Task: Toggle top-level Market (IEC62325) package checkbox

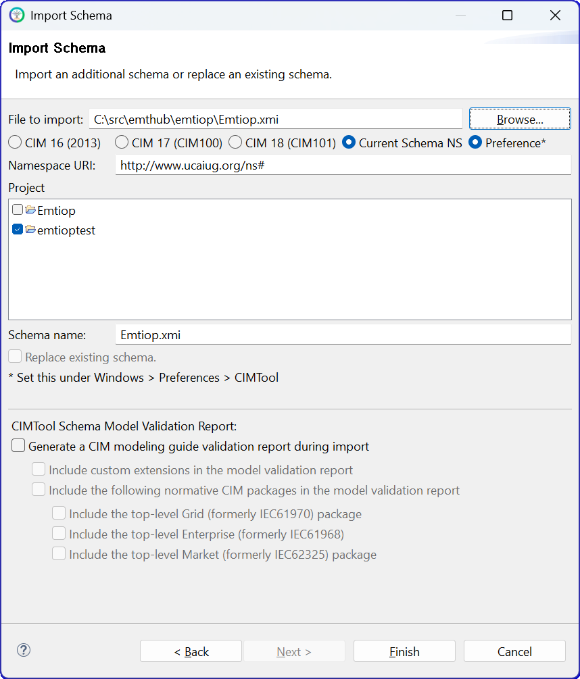Action: coord(59,553)
